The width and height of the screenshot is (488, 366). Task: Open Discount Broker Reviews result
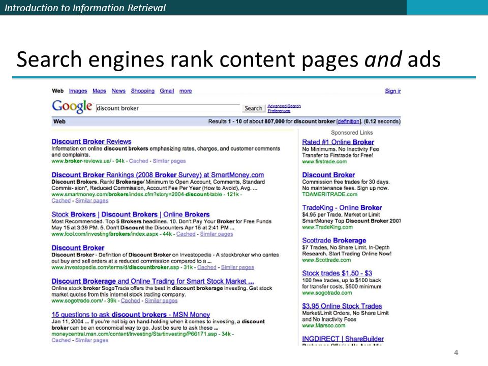click(91, 141)
